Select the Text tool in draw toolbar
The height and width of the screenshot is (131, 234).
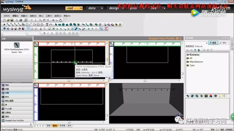pos(47,25)
